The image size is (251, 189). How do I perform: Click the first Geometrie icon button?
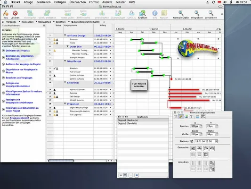click(193, 148)
